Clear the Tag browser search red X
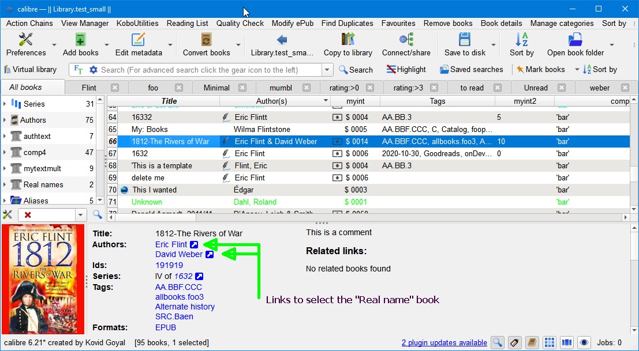639x351 pixels. pos(28,215)
